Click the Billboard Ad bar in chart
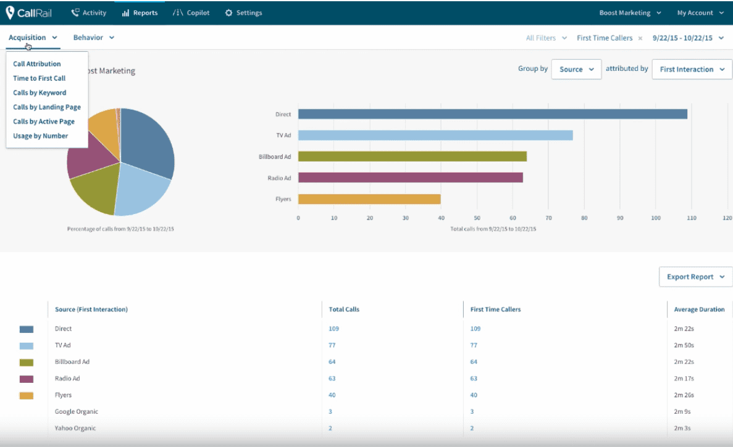Viewport: 733px width, 447px height. 412,157
